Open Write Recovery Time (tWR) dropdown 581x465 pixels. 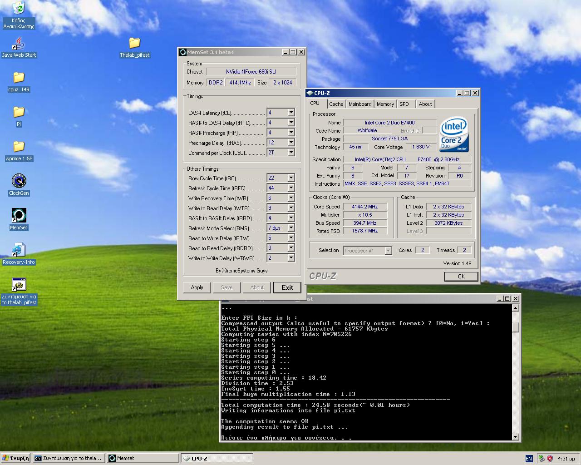291,198
